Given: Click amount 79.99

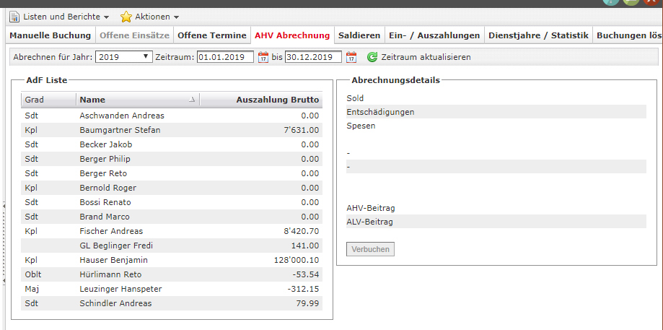Looking at the screenshot, I should 307,303.
